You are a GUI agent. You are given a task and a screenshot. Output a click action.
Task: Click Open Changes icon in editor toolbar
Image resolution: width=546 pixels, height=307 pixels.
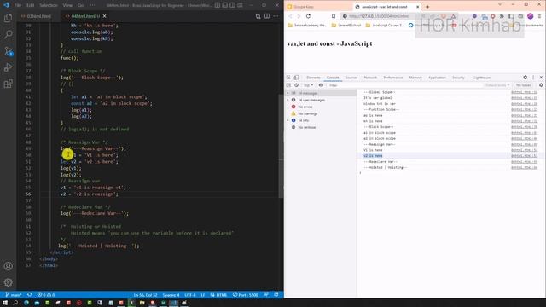click(x=258, y=16)
